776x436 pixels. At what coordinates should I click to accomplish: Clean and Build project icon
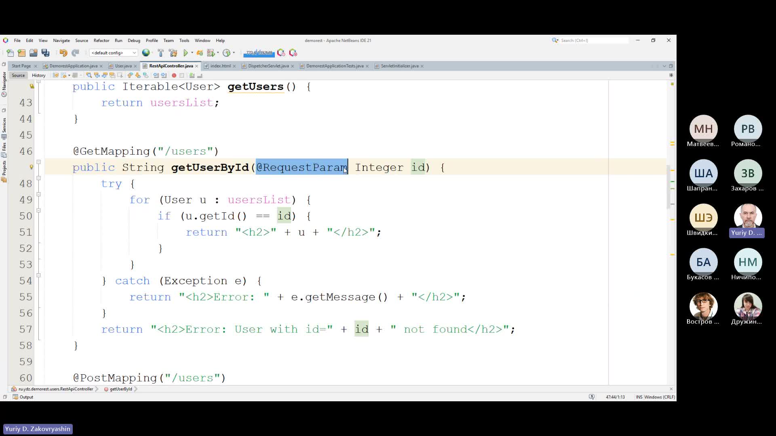(x=173, y=53)
